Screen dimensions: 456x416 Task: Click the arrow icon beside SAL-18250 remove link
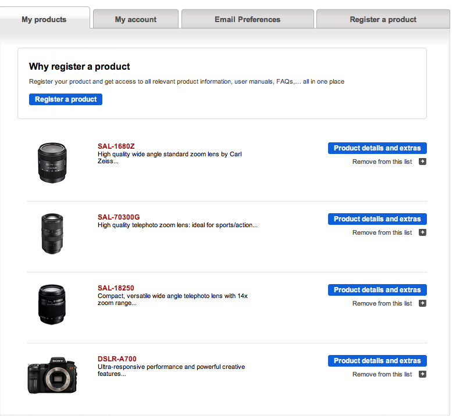tap(423, 304)
